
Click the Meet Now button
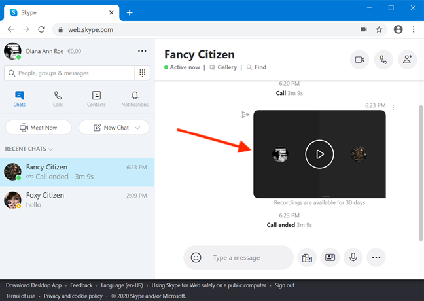39,128
